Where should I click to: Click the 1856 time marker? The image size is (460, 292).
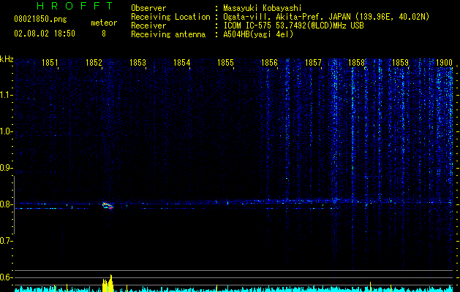click(269, 63)
